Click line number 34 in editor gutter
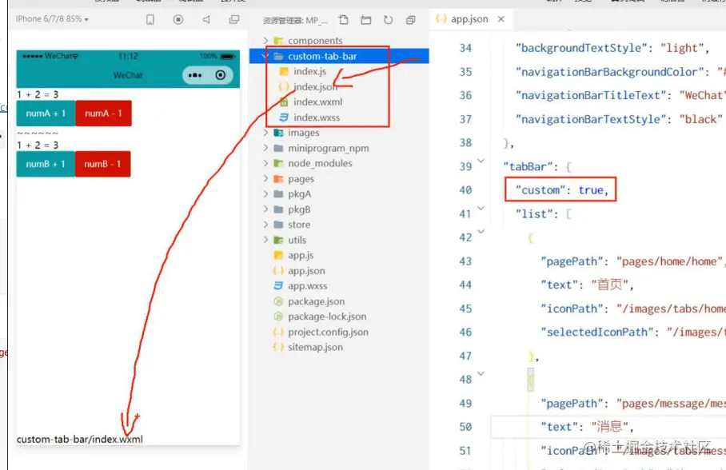 click(465, 48)
